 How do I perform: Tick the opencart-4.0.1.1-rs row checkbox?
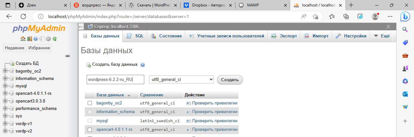coord(90,130)
